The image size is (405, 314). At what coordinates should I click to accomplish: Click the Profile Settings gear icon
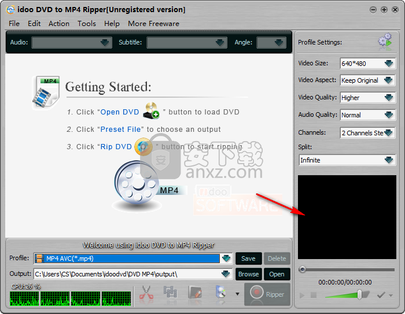click(385, 42)
